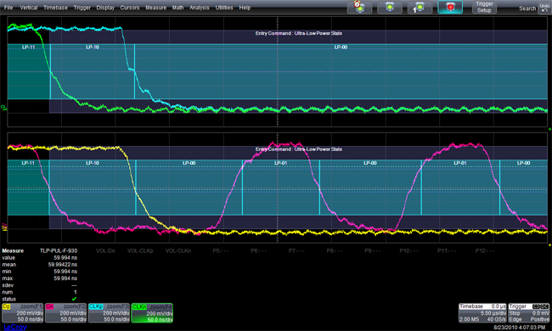Select the pink Dn channel label icon
The height and width of the screenshot is (331, 552).
[x=49, y=306]
